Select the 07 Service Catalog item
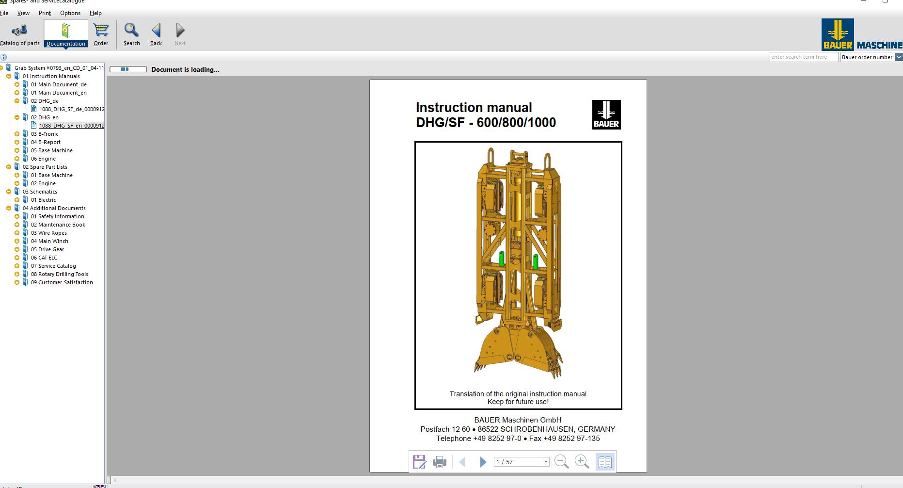 tap(53, 266)
